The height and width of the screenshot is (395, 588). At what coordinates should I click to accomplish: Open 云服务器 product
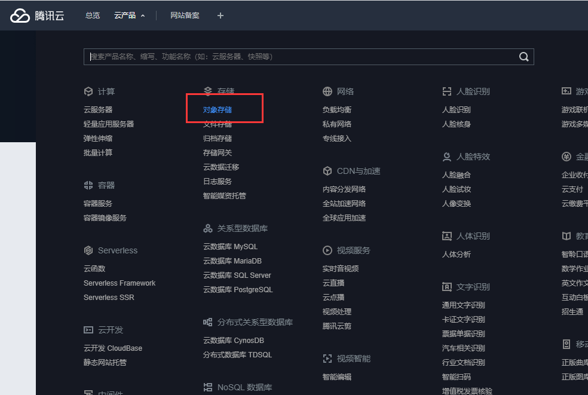tap(98, 110)
